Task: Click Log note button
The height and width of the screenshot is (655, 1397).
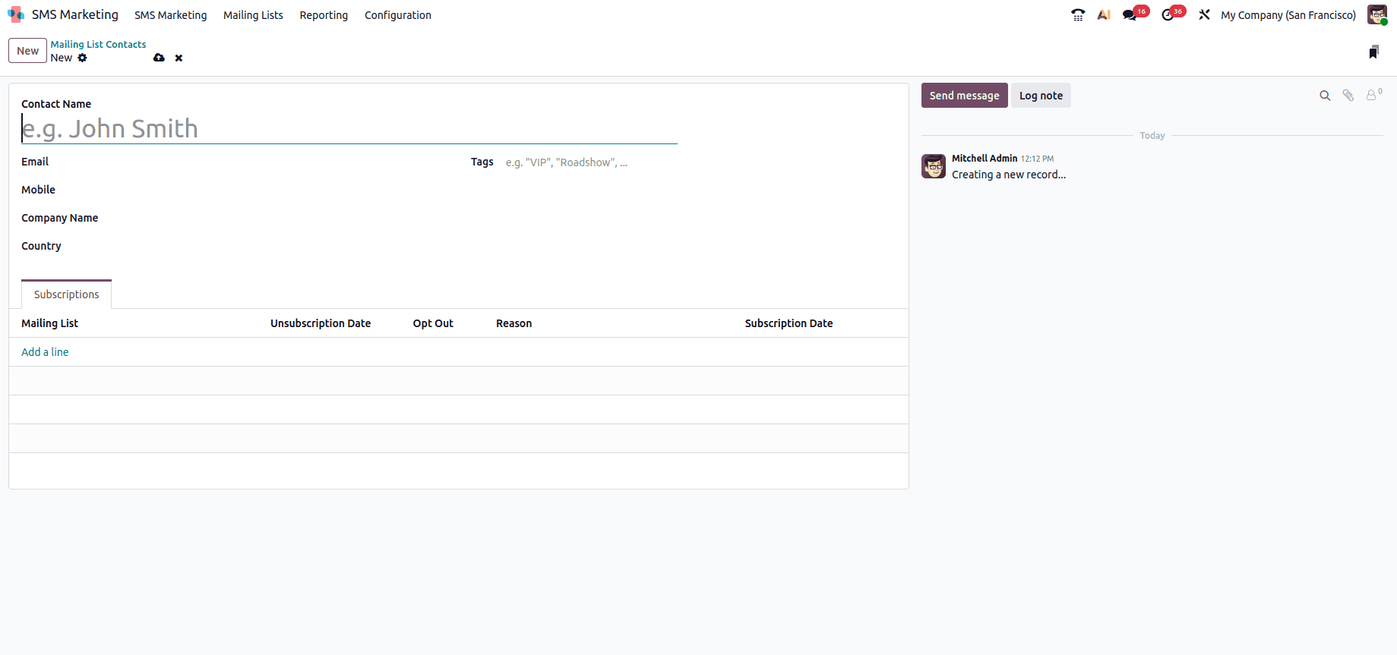Action: point(1041,96)
